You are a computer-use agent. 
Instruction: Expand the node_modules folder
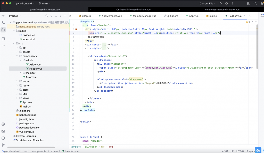14,27
